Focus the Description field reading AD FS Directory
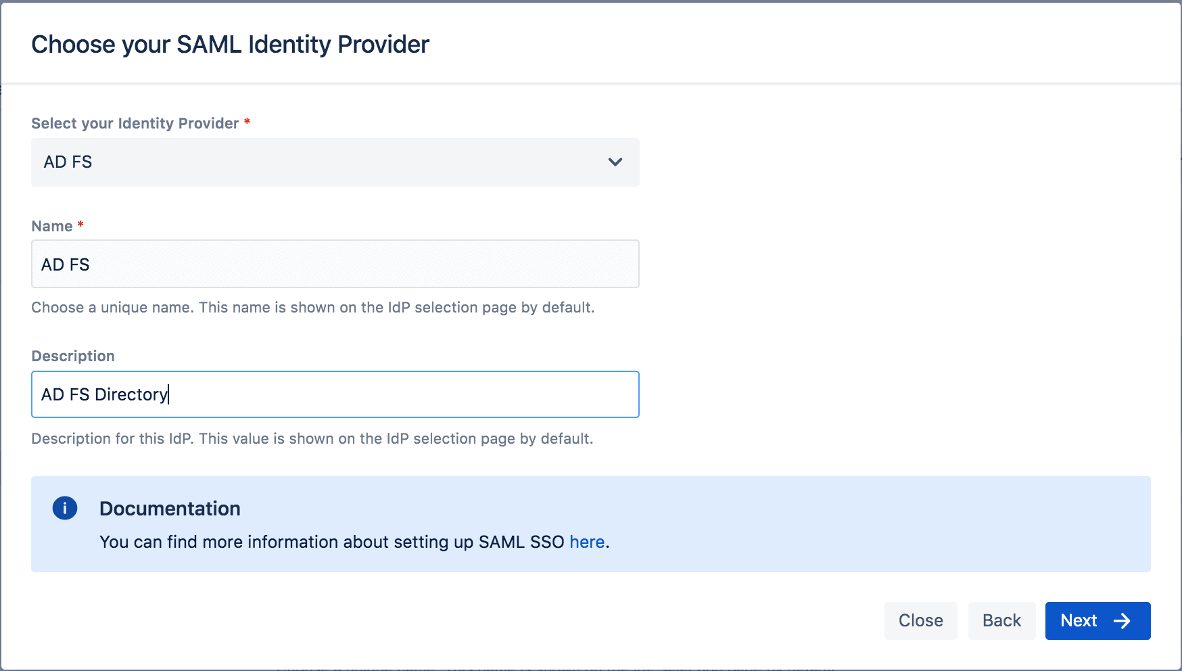The height and width of the screenshot is (671, 1182). [335, 394]
